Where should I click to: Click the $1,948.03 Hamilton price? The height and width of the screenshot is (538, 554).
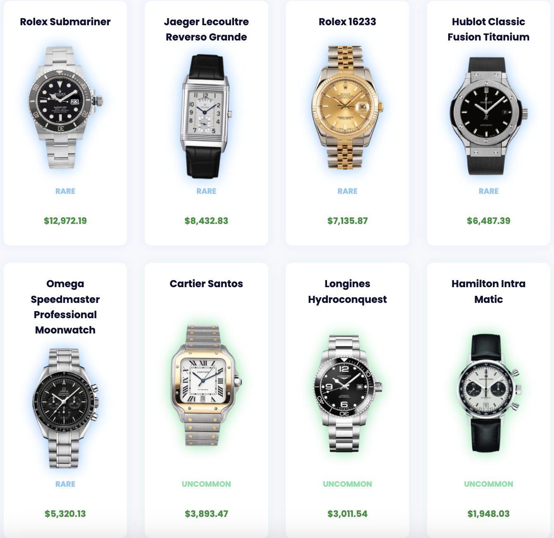(x=488, y=514)
